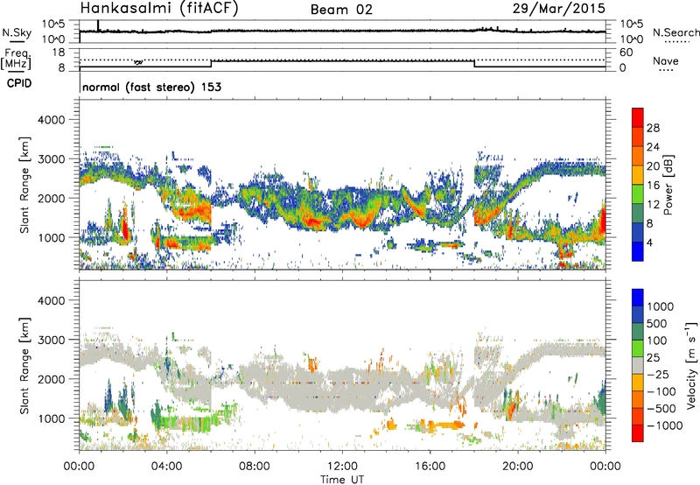Image resolution: width=700 pixels, height=485 pixels.
Task: Click the power colorbar value 16
Action: pos(653,186)
